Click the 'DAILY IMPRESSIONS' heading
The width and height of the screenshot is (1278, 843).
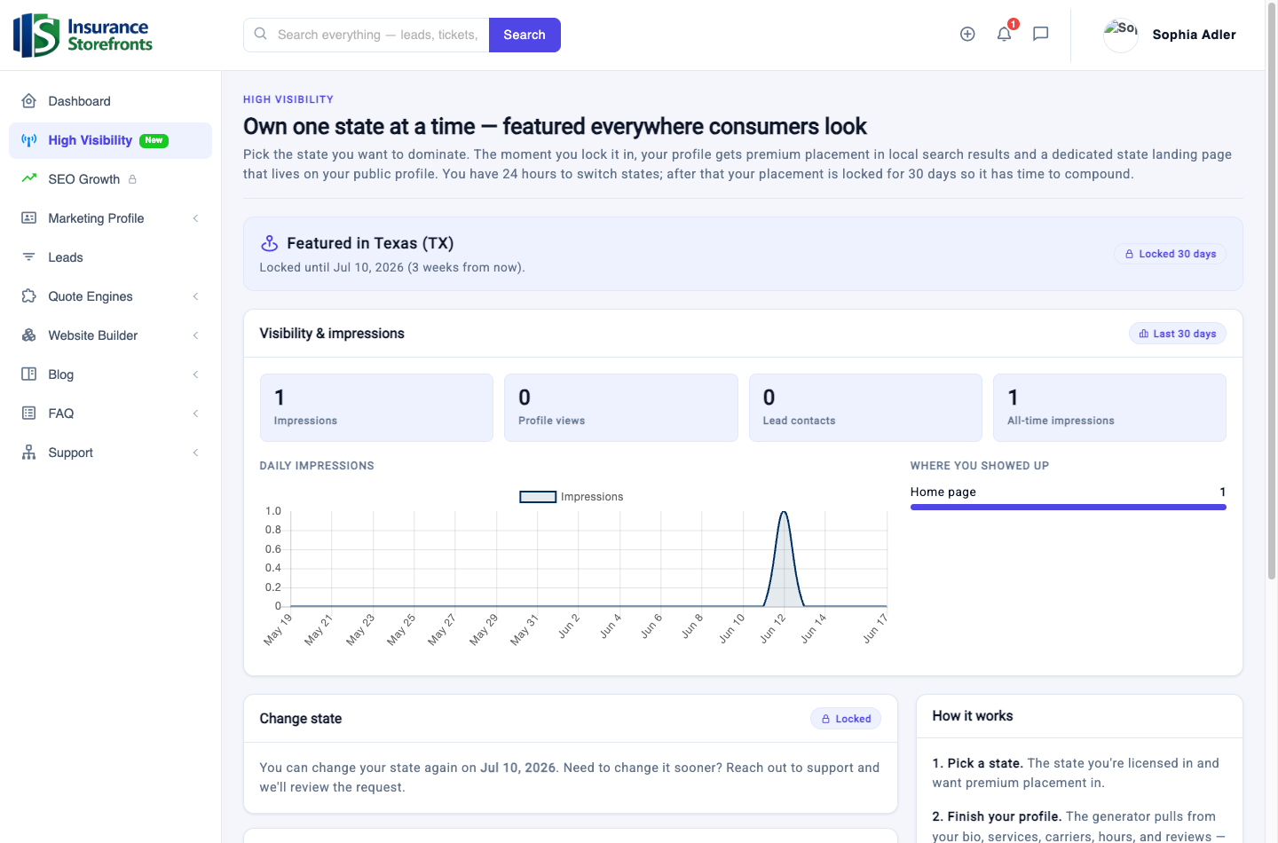[317, 466]
